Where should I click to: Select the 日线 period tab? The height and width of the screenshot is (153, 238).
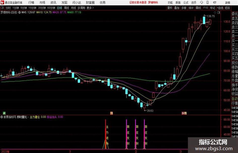[x=59, y=8]
